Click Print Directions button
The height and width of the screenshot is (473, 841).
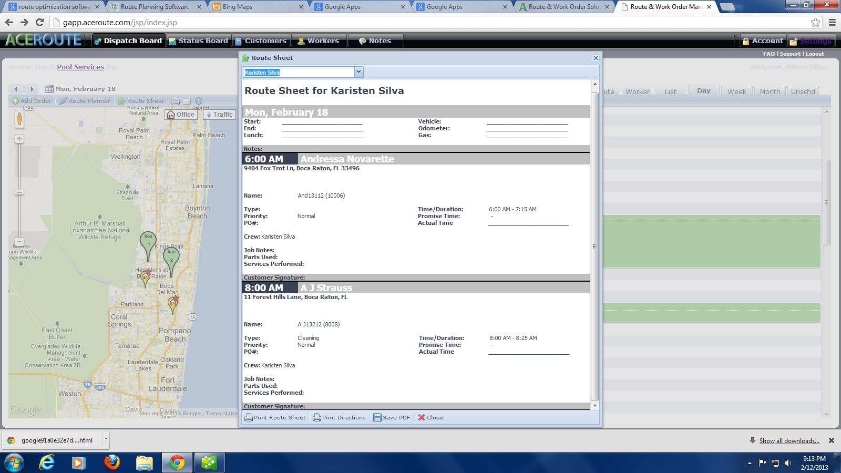339,417
